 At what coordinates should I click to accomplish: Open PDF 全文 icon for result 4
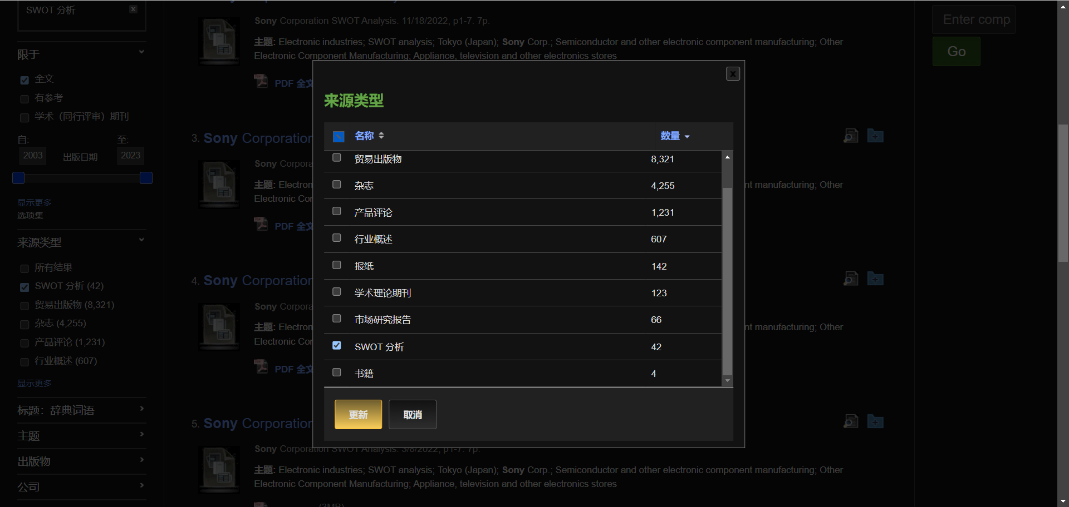[x=261, y=367]
